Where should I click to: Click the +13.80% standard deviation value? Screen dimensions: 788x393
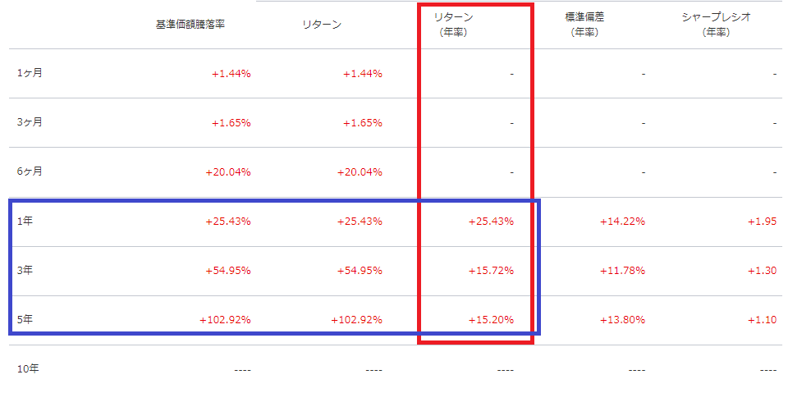[x=622, y=320]
